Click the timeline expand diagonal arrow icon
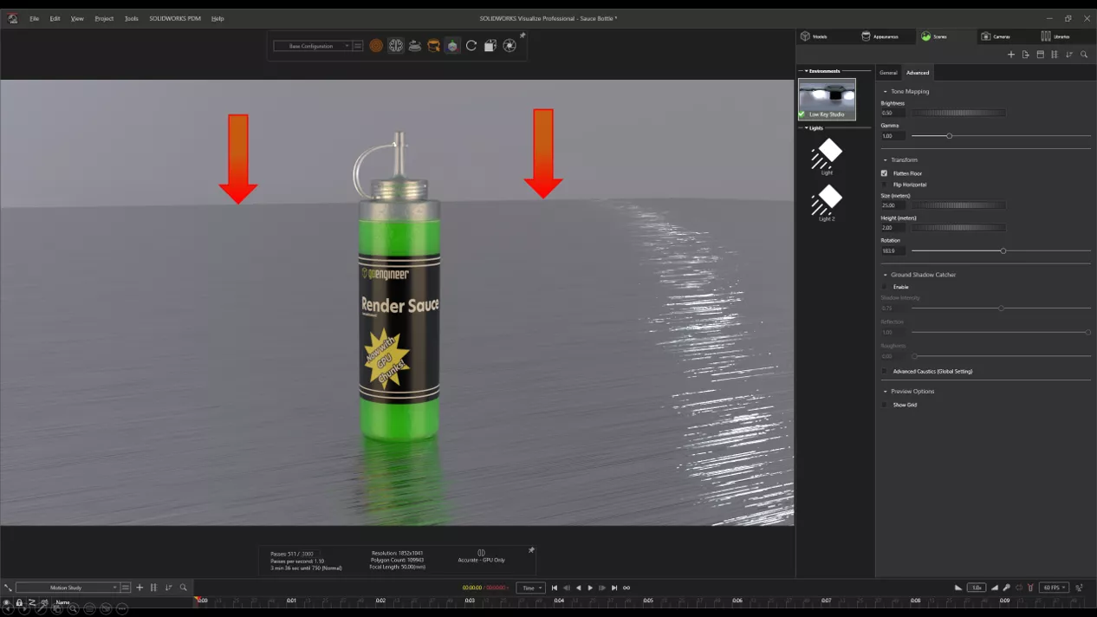The image size is (1097, 617). 8,588
